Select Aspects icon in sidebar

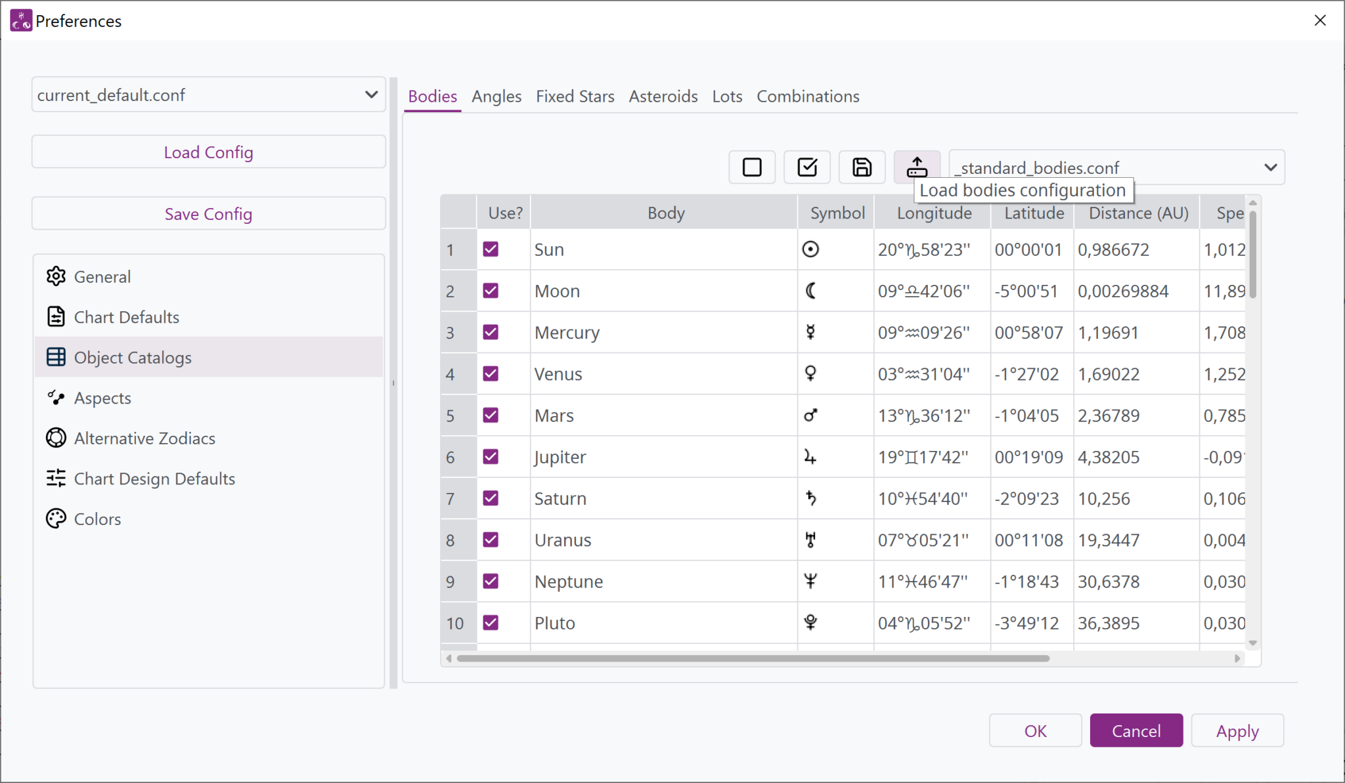[x=56, y=398]
